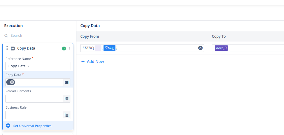Click inside the Business Rule field

34,115
